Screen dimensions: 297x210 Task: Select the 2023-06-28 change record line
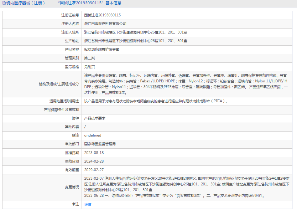174,196
